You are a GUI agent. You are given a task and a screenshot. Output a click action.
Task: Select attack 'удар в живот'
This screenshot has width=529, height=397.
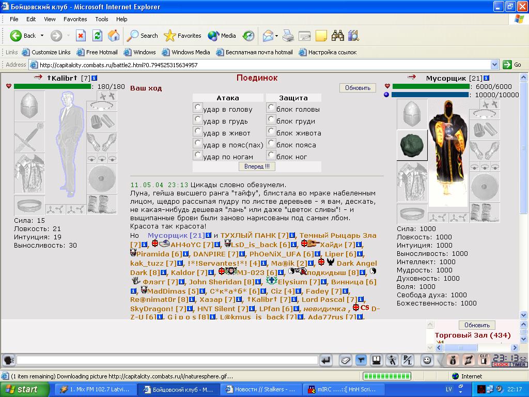pos(198,131)
